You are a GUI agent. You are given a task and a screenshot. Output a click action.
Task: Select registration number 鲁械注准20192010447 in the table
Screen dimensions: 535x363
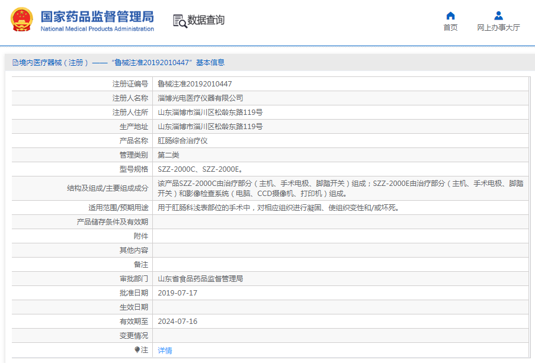point(194,84)
